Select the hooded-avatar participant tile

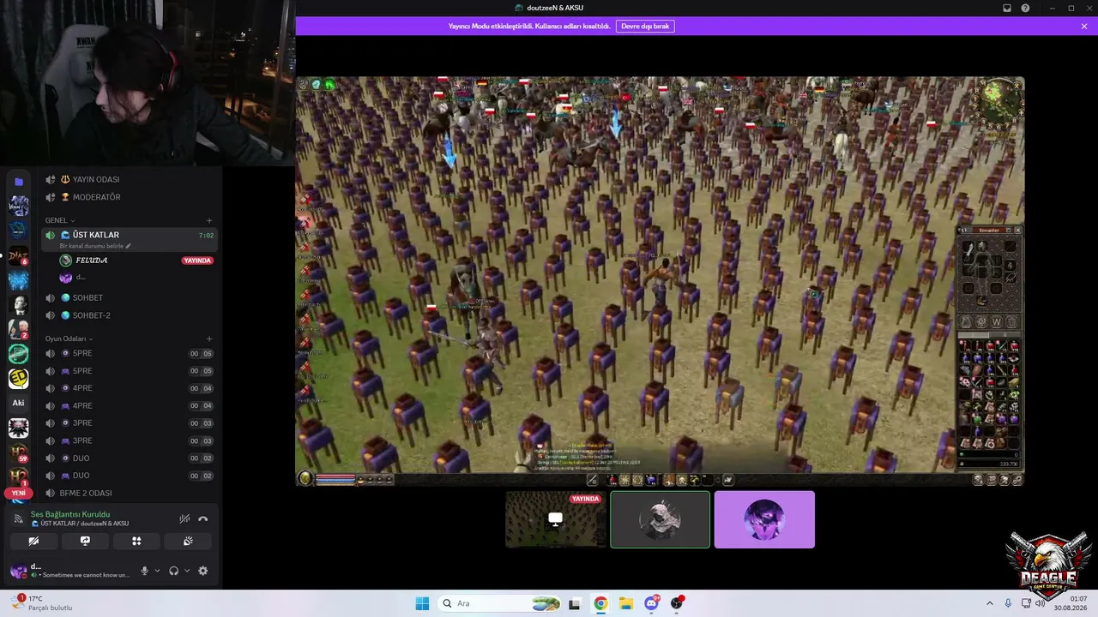click(660, 519)
